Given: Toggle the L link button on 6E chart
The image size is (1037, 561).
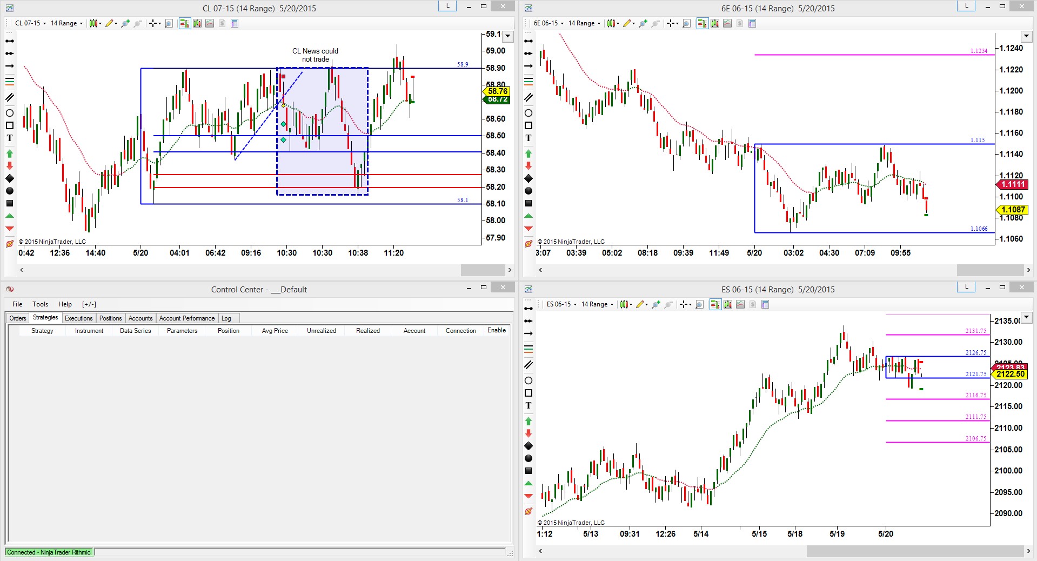Looking at the screenshot, I should pyautogui.click(x=966, y=6).
